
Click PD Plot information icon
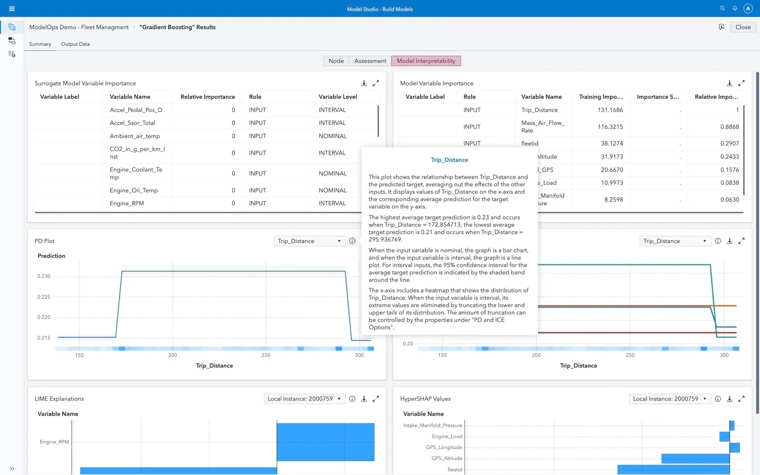coord(352,241)
